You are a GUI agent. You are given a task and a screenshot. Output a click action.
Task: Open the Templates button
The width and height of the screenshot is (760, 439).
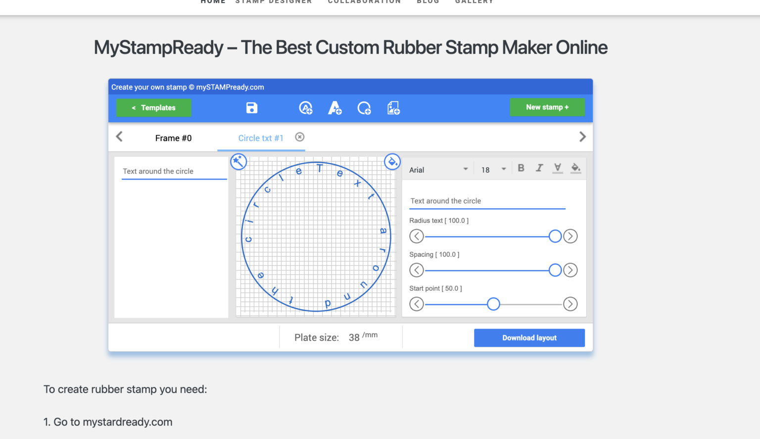pos(154,107)
